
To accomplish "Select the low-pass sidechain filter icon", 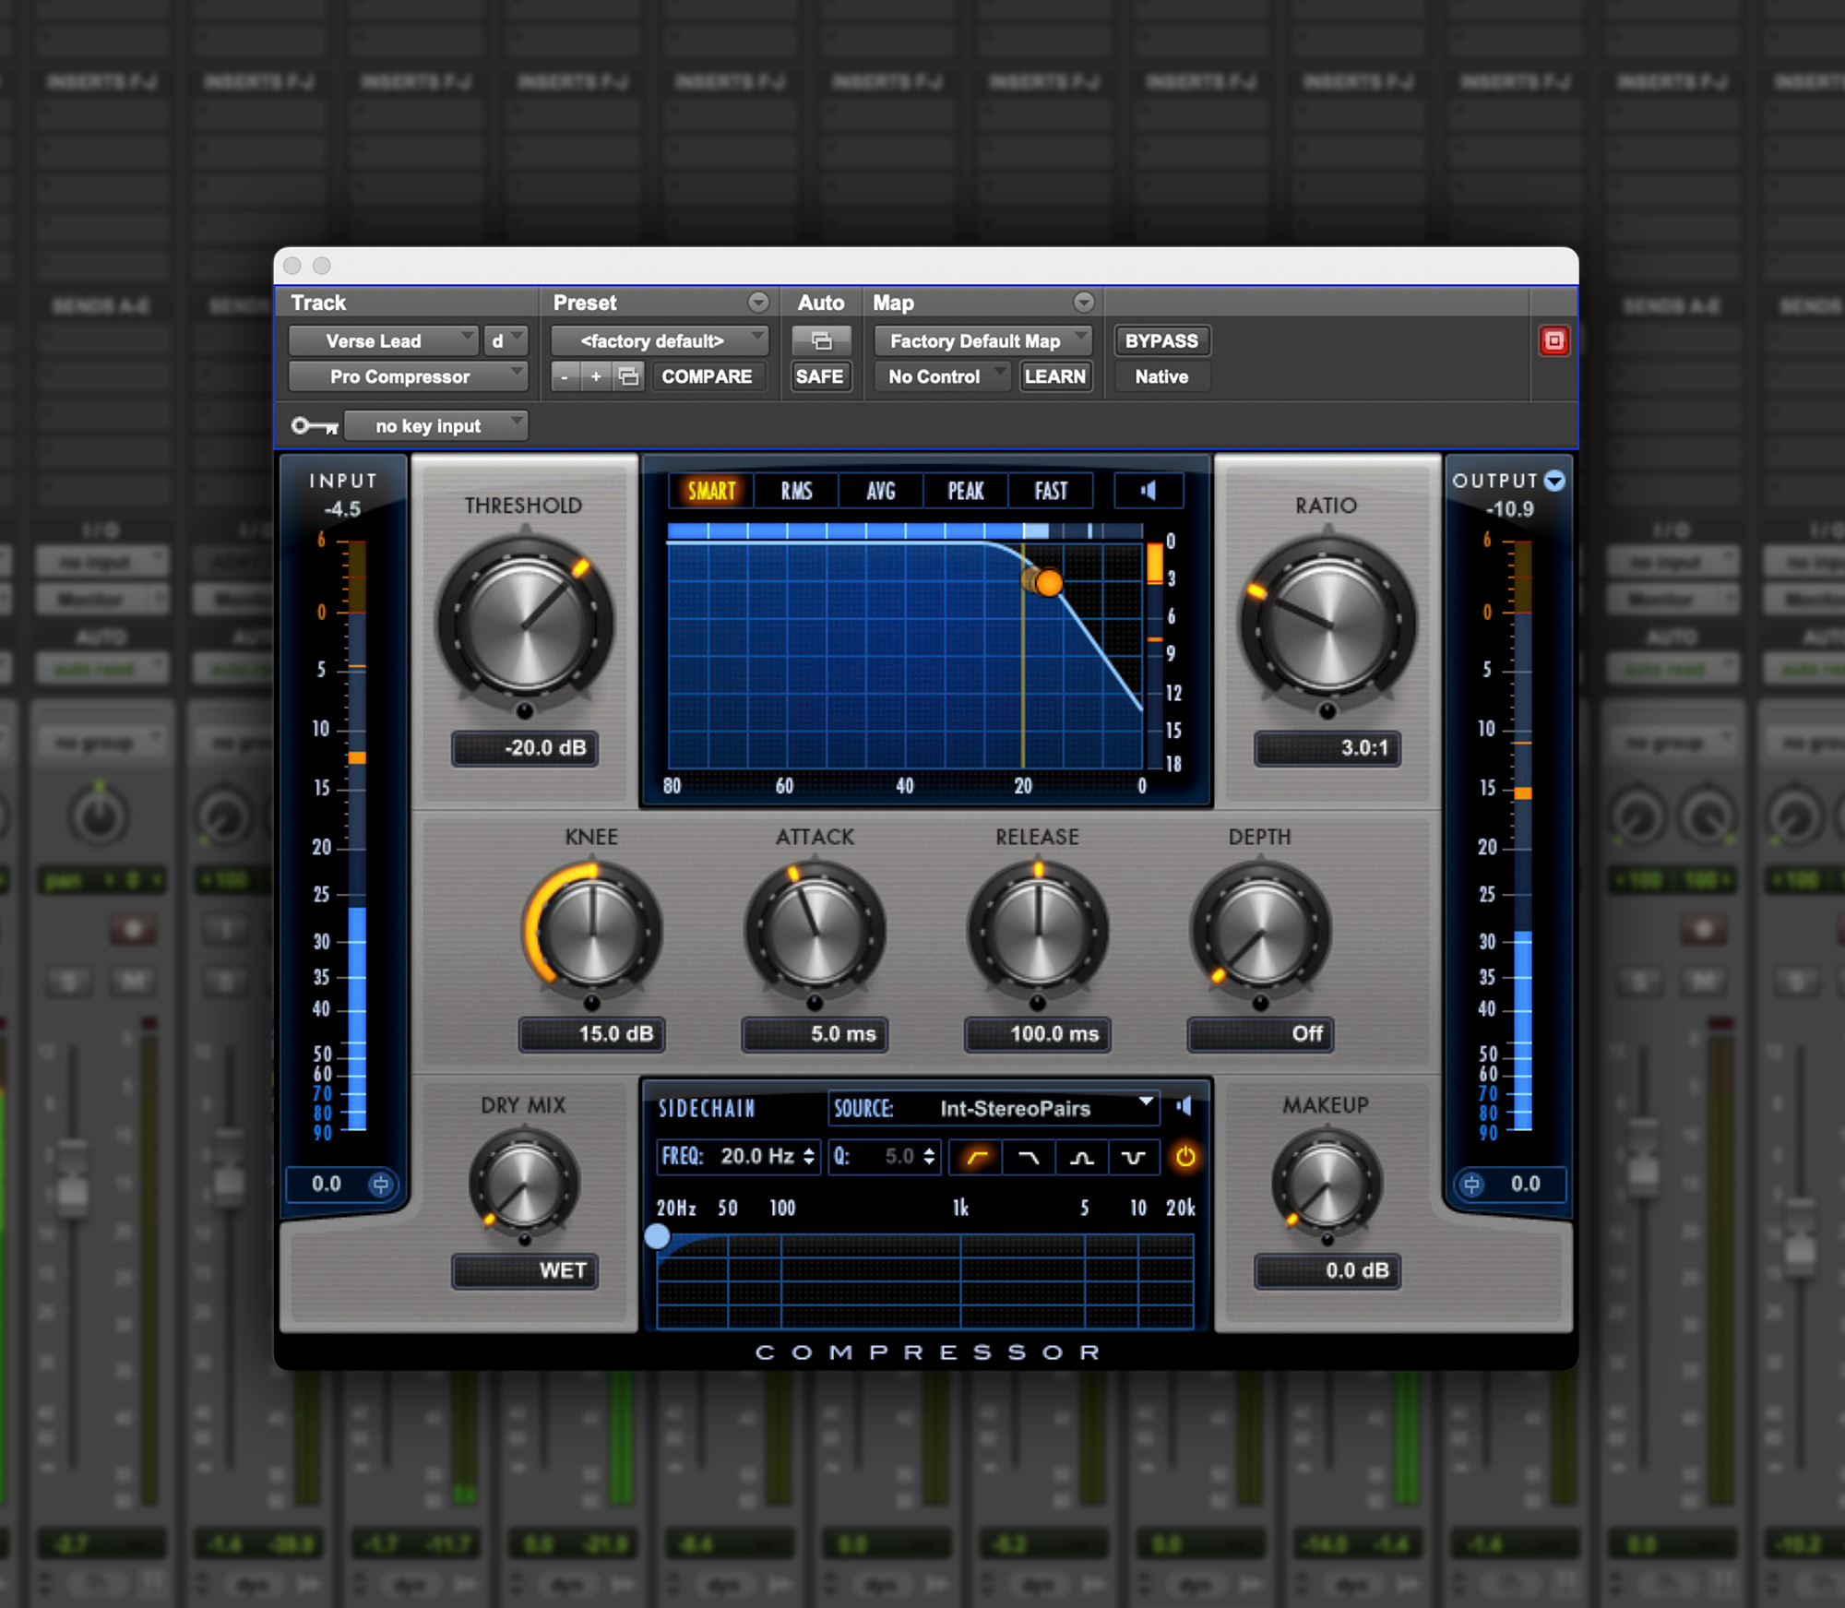I will point(1028,1157).
